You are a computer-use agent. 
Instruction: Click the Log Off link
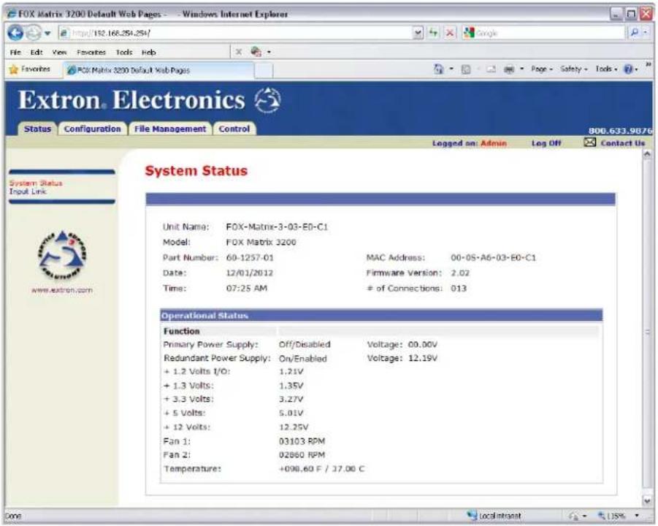pos(546,143)
